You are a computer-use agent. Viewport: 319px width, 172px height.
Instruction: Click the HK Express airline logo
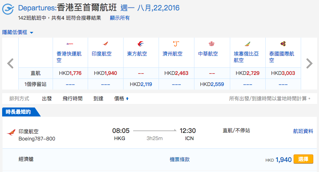pyautogui.click(x=70, y=44)
